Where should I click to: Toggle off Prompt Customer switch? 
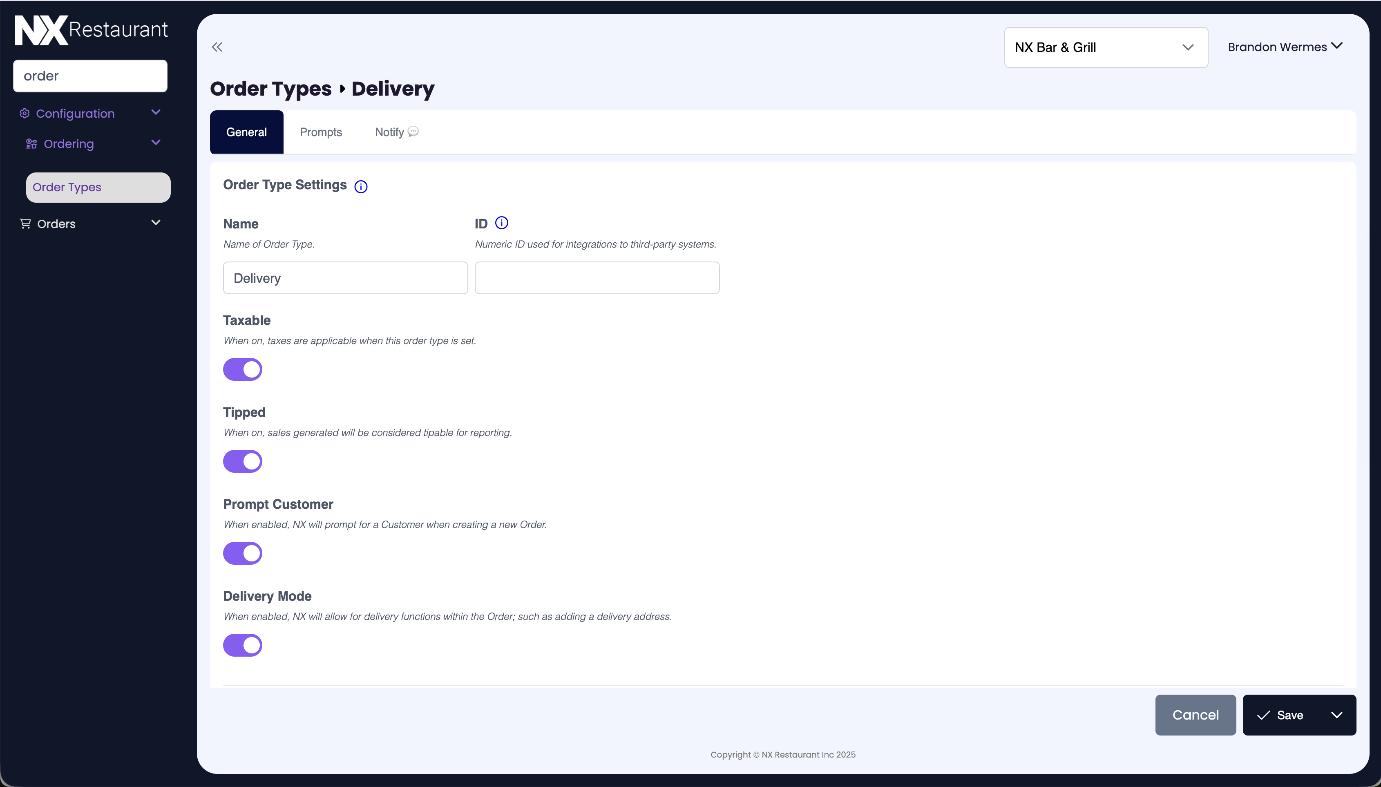[x=243, y=554]
